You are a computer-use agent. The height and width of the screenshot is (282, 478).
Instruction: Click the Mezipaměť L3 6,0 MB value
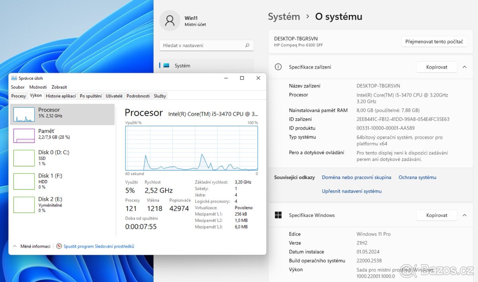[x=241, y=227]
